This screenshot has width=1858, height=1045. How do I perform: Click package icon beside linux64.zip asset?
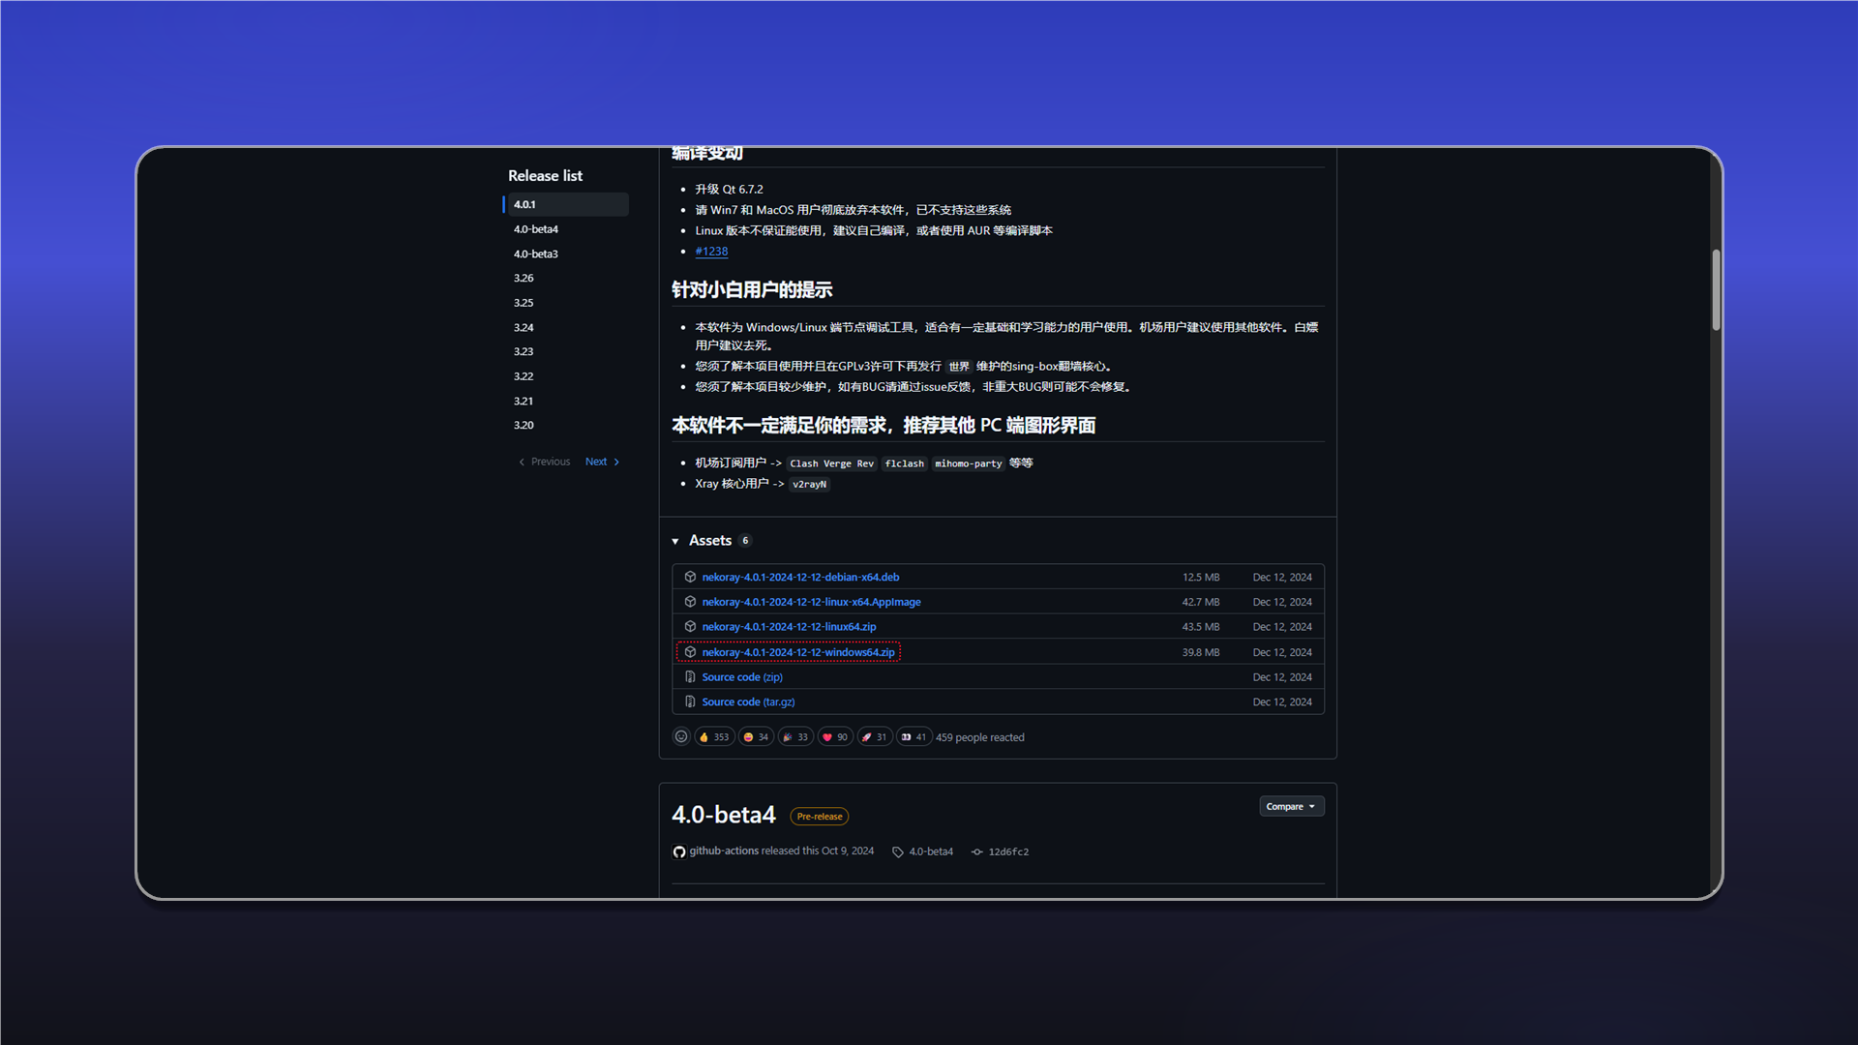(690, 627)
